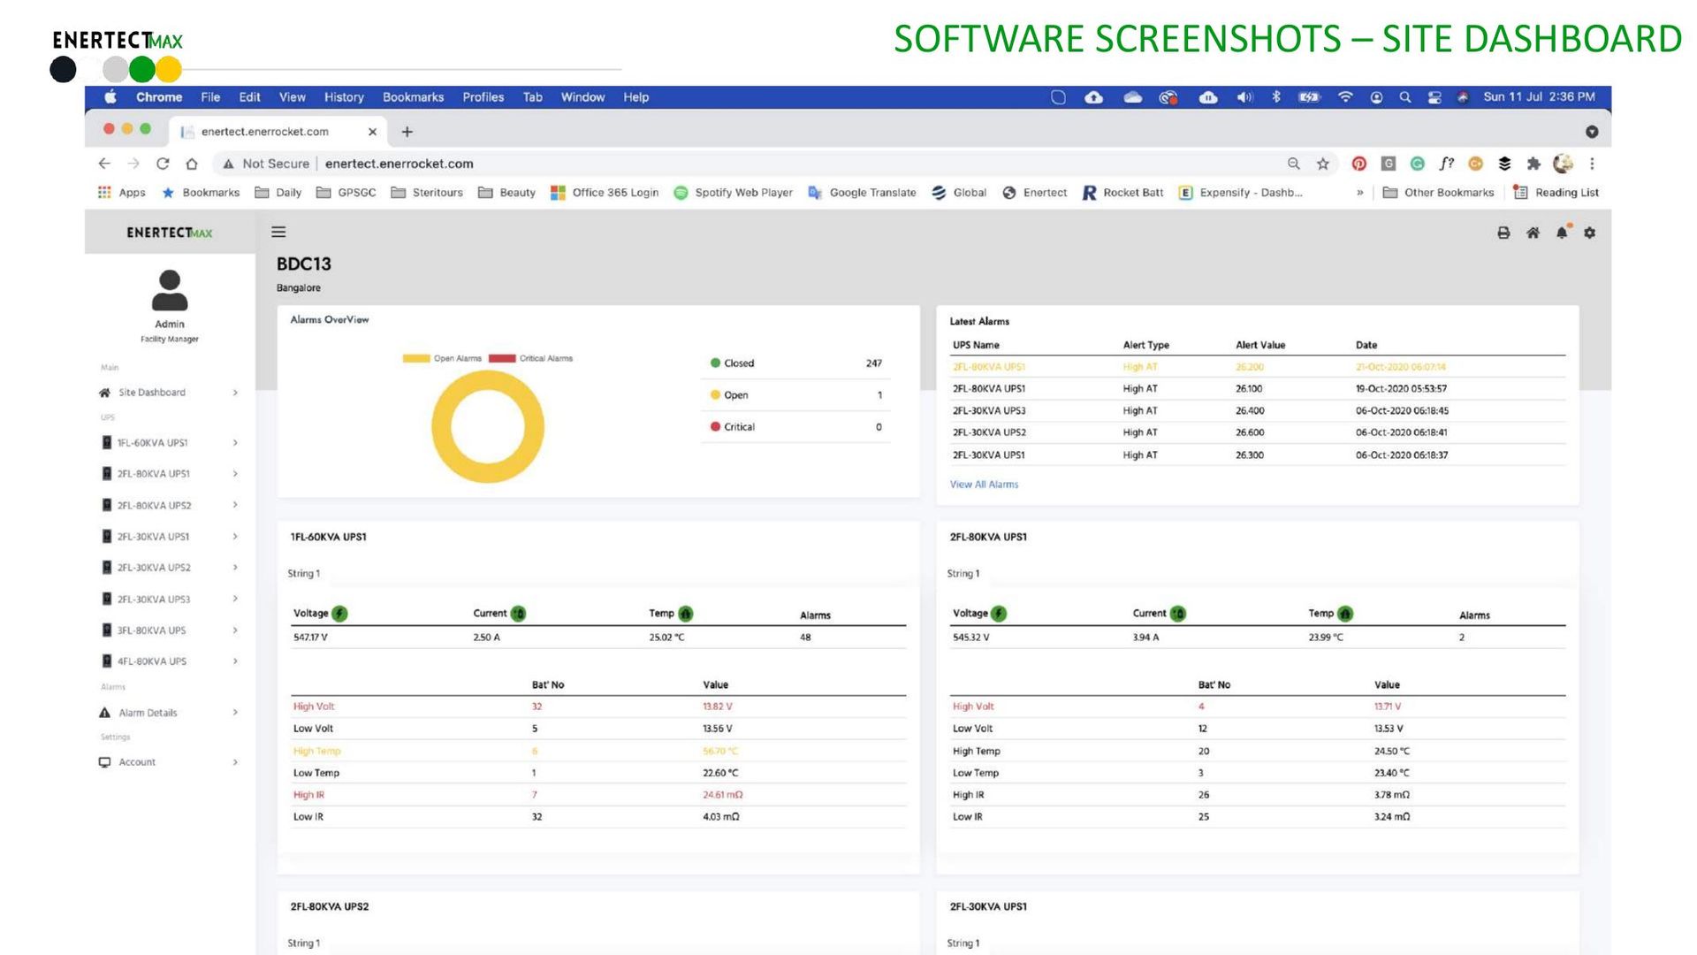
Task: Open the History menu in Chrome menu bar
Action: point(344,97)
